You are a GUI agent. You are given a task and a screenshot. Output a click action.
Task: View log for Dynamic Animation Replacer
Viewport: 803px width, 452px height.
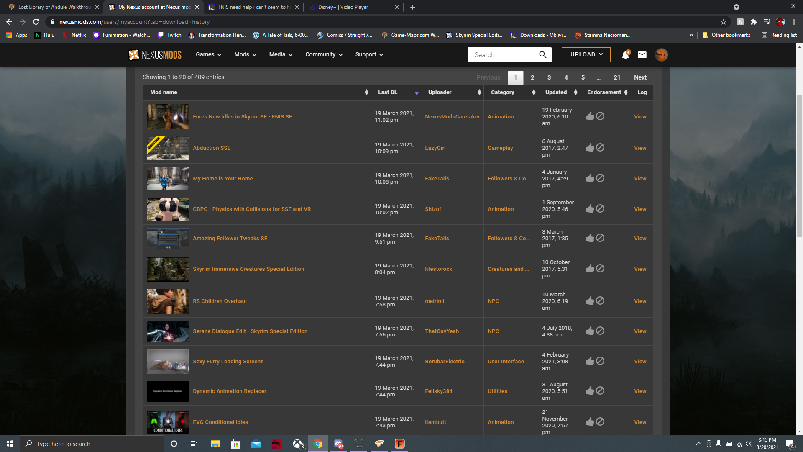coord(640,391)
